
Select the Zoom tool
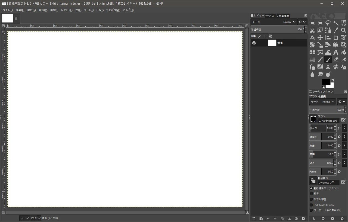point(344,30)
